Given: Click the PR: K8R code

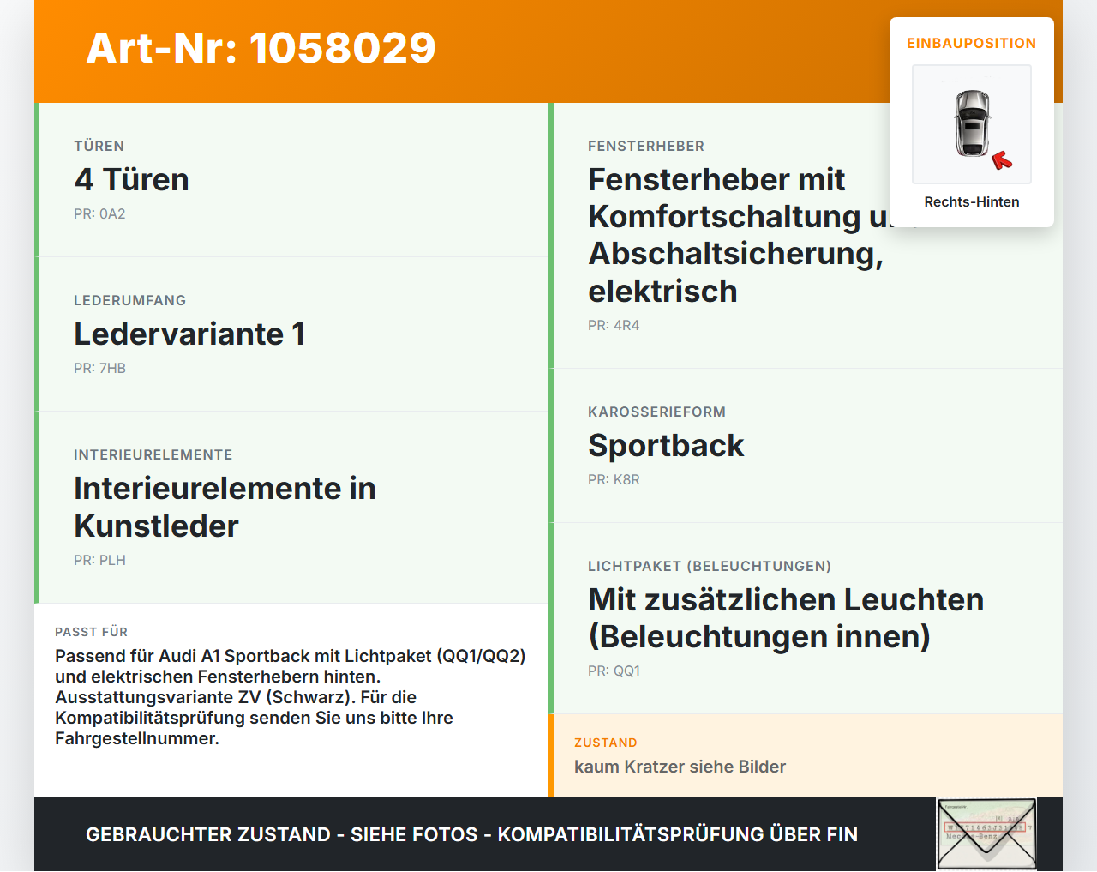Looking at the screenshot, I should click(614, 479).
